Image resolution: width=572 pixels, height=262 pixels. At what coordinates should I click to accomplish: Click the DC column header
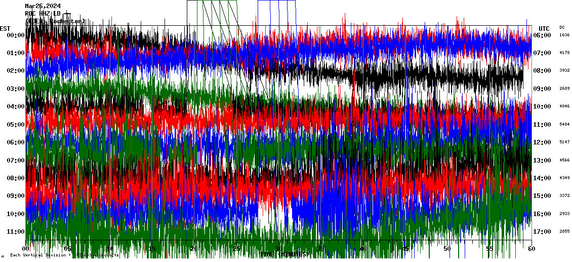click(x=562, y=27)
